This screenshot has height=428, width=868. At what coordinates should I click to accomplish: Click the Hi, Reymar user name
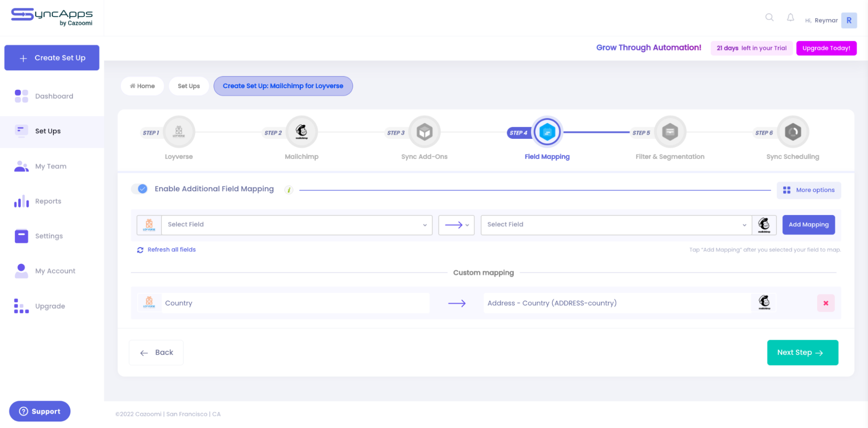pyautogui.click(x=821, y=20)
